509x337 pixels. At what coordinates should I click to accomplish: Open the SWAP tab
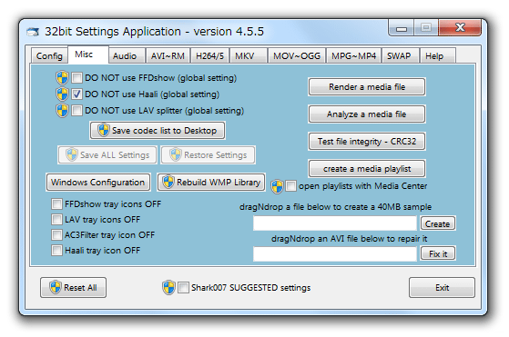(401, 56)
